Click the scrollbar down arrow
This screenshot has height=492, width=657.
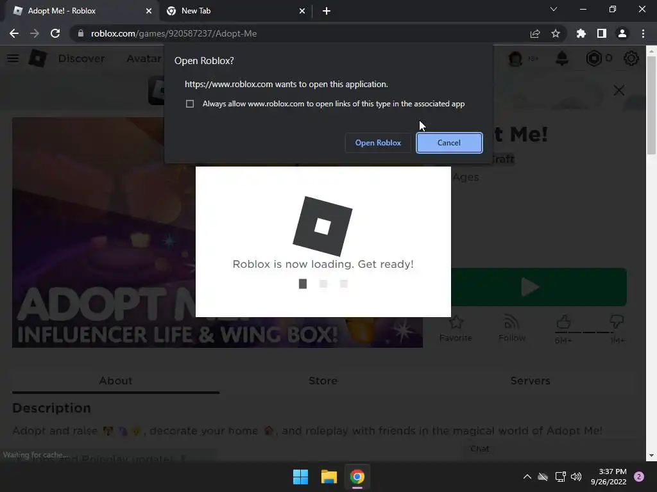point(651,455)
